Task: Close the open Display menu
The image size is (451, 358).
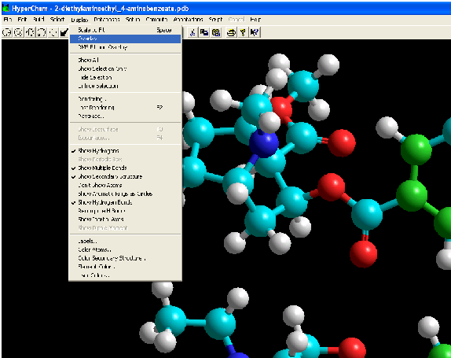Action: pyautogui.click(x=79, y=20)
